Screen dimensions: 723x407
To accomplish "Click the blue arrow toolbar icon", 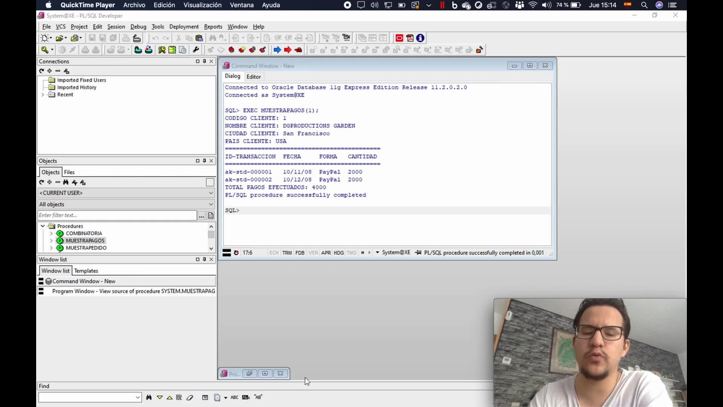I will click(x=277, y=50).
